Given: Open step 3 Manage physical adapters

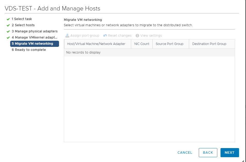Looking at the screenshot, I should click(x=35, y=31).
